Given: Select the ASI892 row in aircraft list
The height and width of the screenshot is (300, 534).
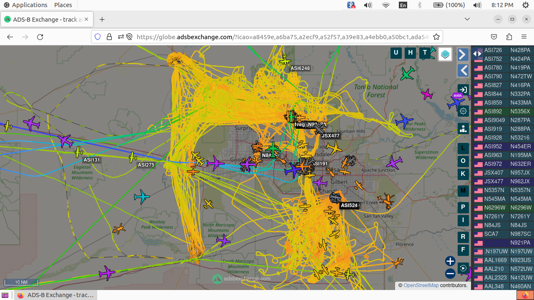Looking at the screenshot, I should pyautogui.click(x=503, y=111).
